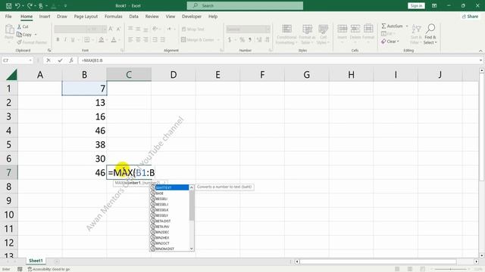Open Sort & Filter options

[x=416, y=34]
